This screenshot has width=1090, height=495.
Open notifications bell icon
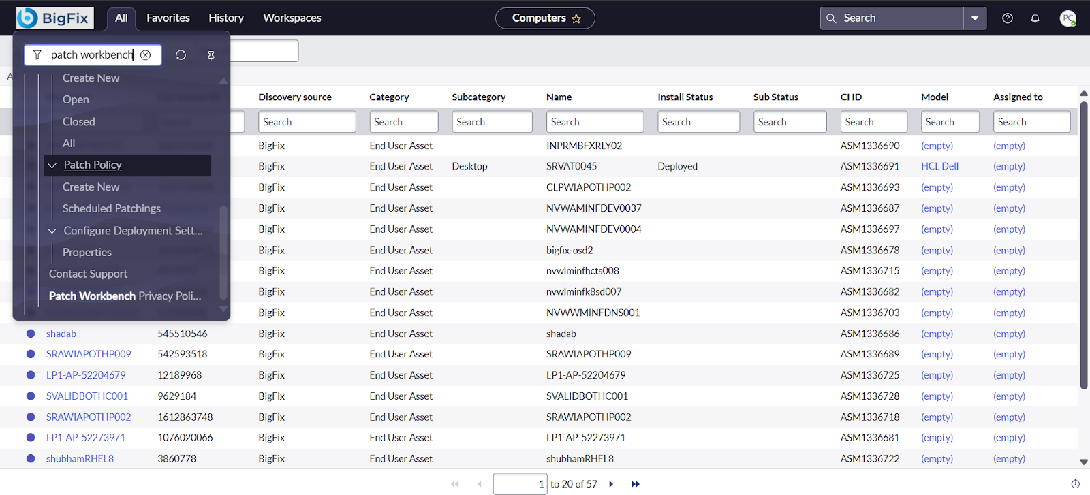[x=1035, y=18]
